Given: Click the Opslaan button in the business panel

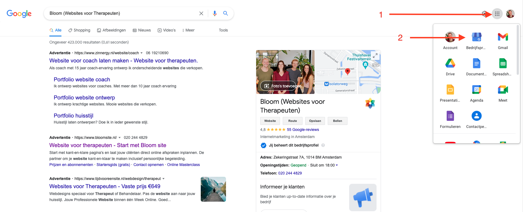Looking at the screenshot, I should [315, 121].
